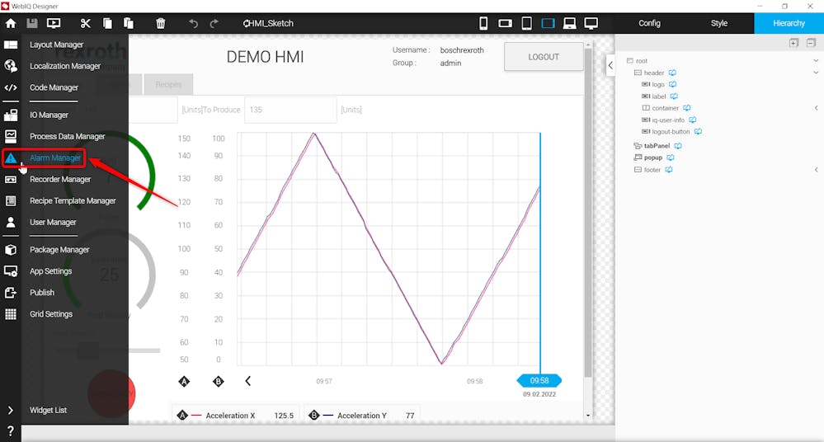Expand all hierarchy nodes plus icon
The width and height of the screenshot is (824, 442).
794,43
